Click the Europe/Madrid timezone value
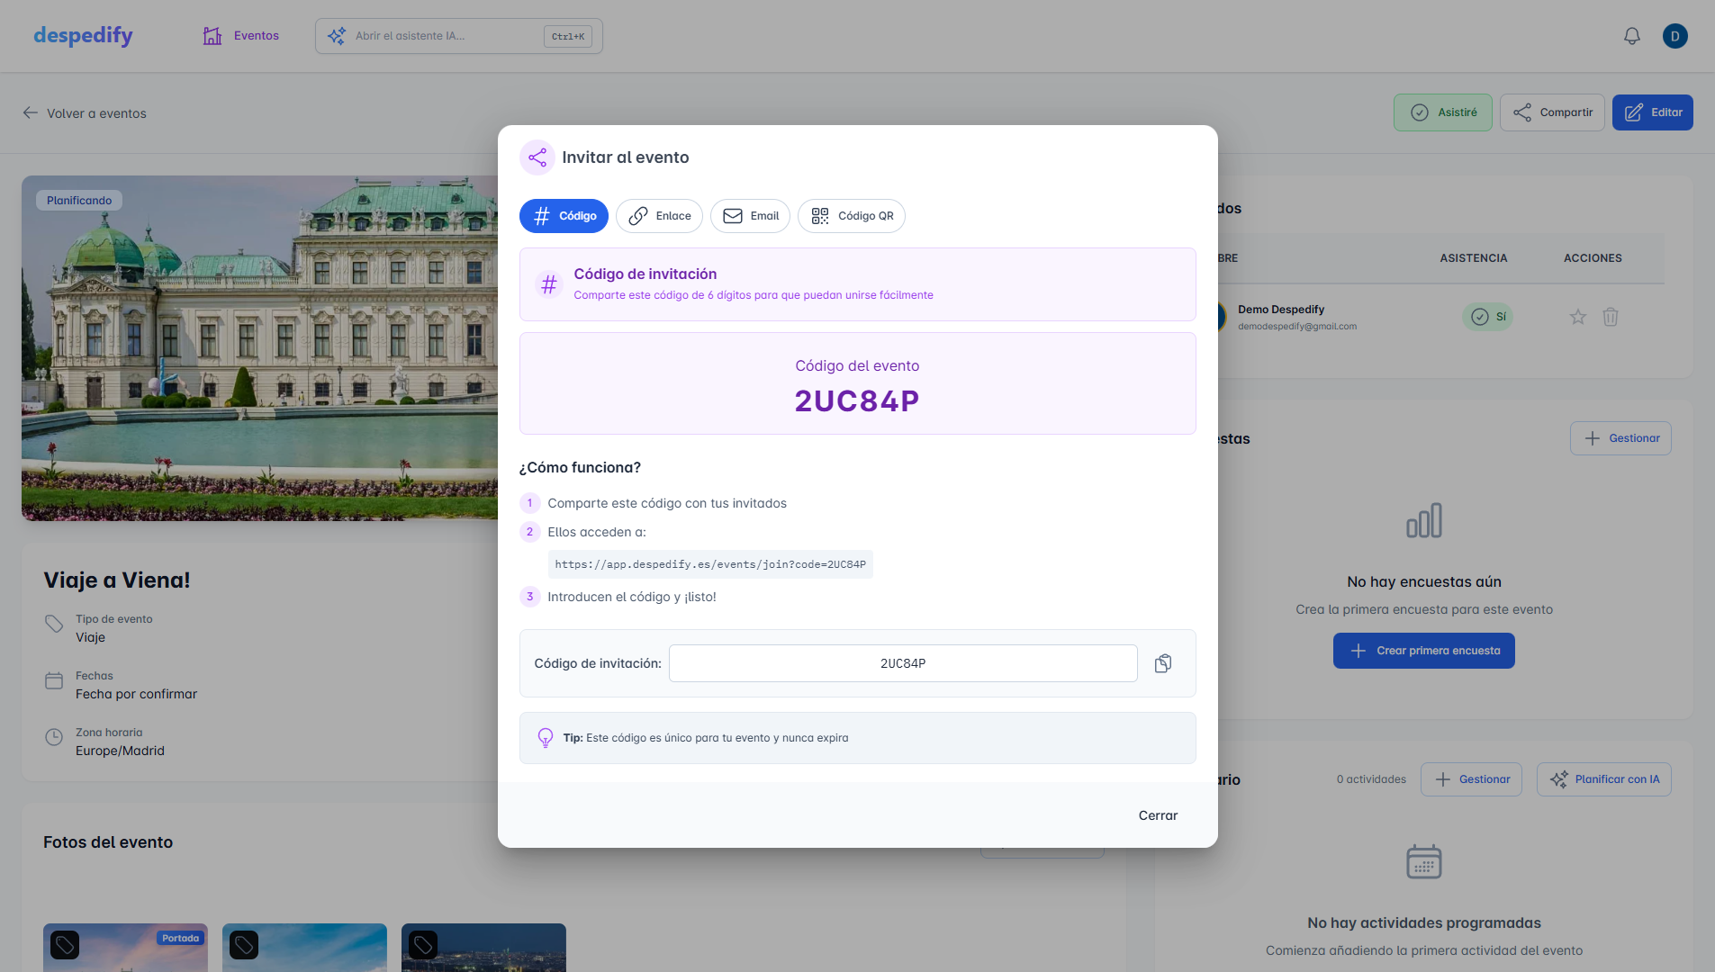 coord(120,751)
